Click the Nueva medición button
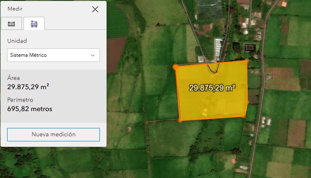This screenshot has width=311, height=178. 54,134
